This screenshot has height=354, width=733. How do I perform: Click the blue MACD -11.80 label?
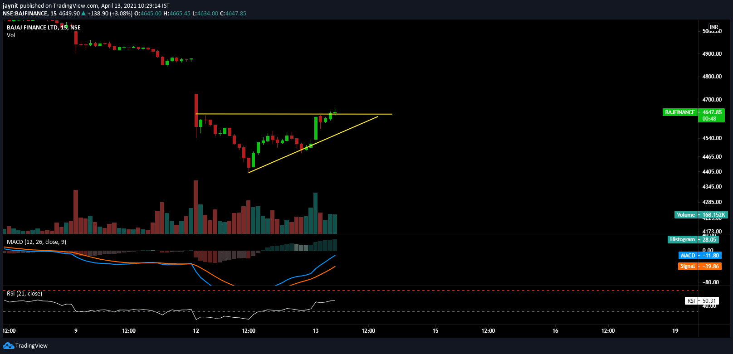click(x=700, y=256)
